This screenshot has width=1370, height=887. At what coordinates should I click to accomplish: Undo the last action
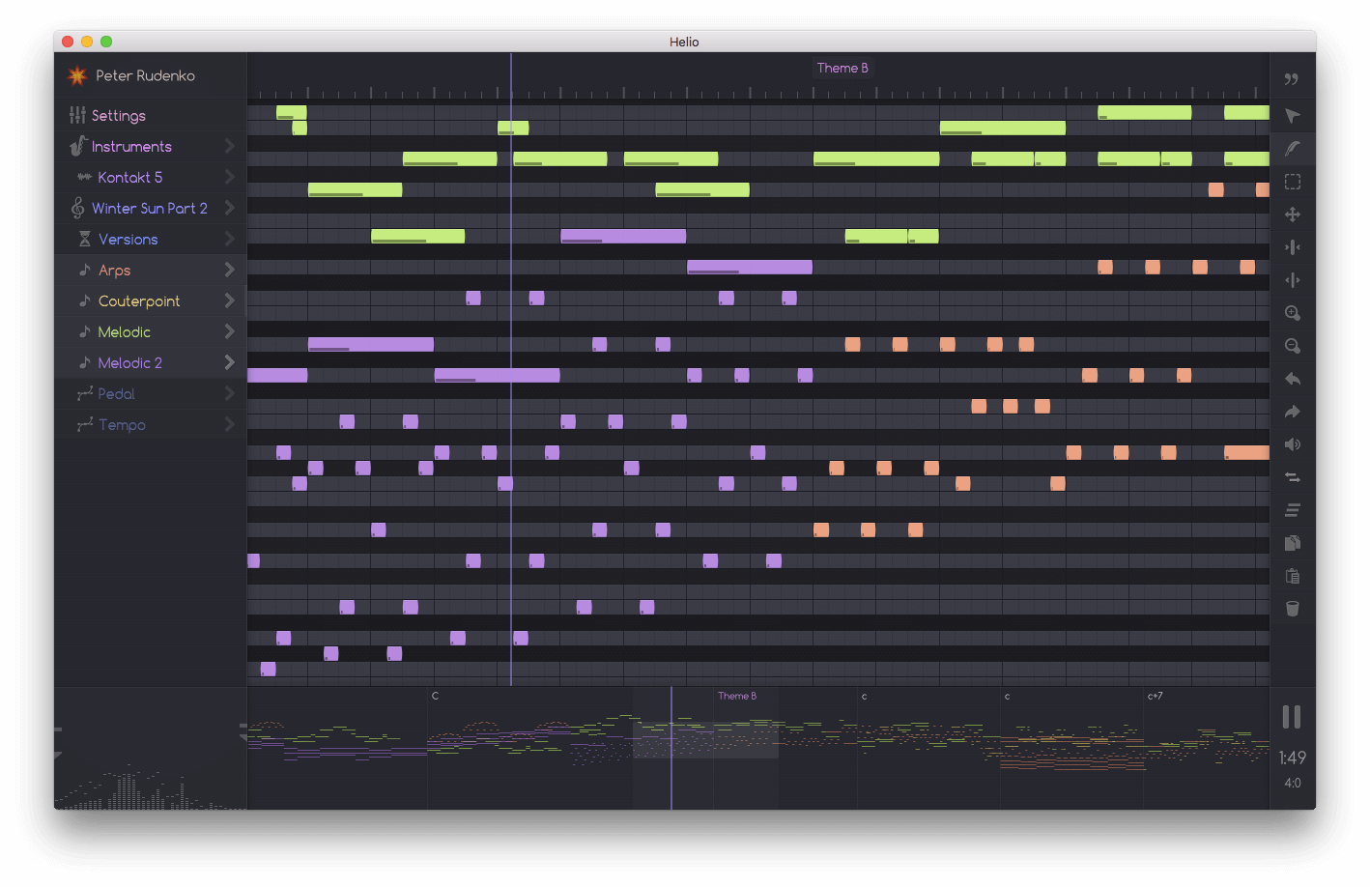click(1292, 379)
